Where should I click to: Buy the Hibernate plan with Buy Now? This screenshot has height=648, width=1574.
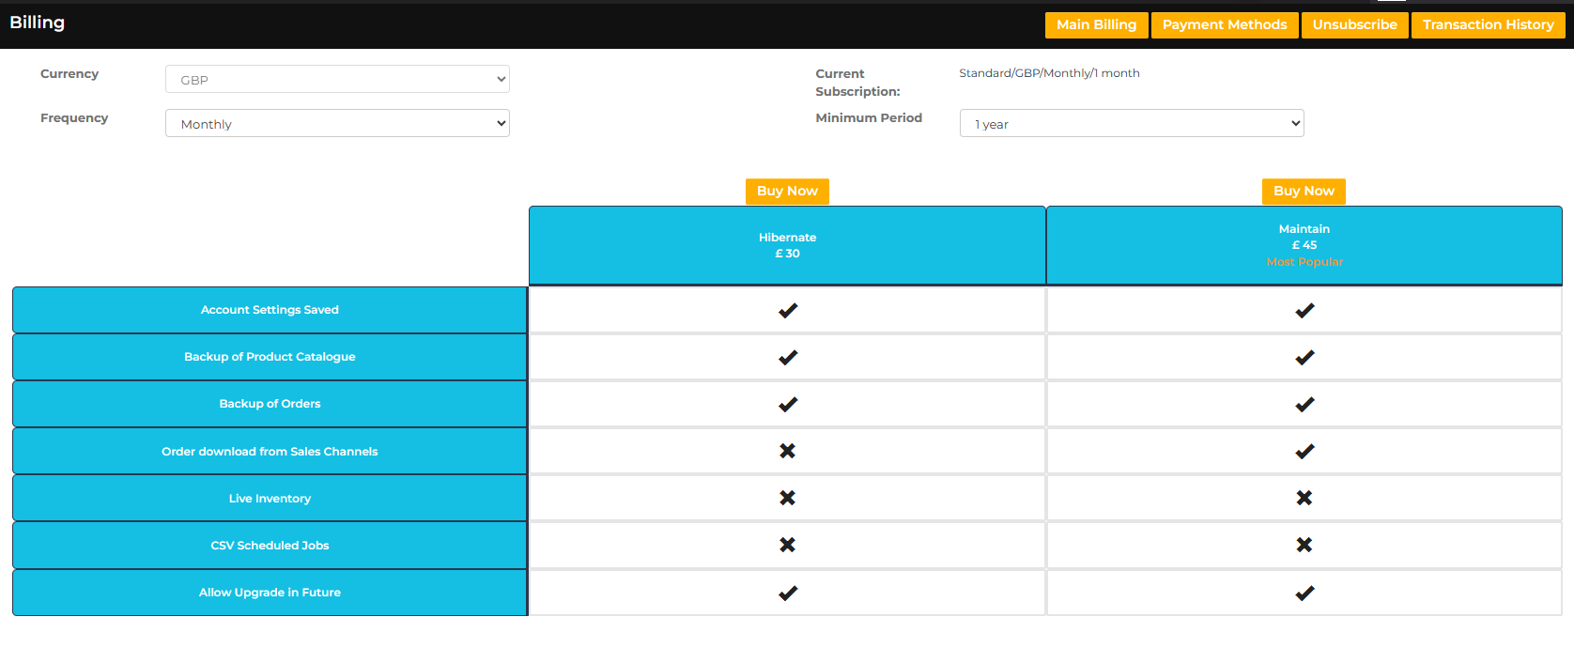coord(787,191)
